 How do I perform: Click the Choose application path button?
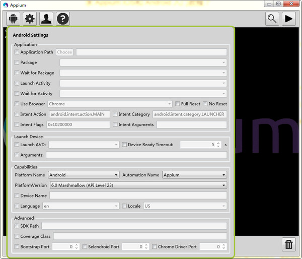pos(64,52)
